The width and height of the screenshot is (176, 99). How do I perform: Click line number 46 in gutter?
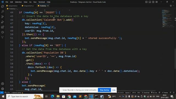(x=12, y=20)
